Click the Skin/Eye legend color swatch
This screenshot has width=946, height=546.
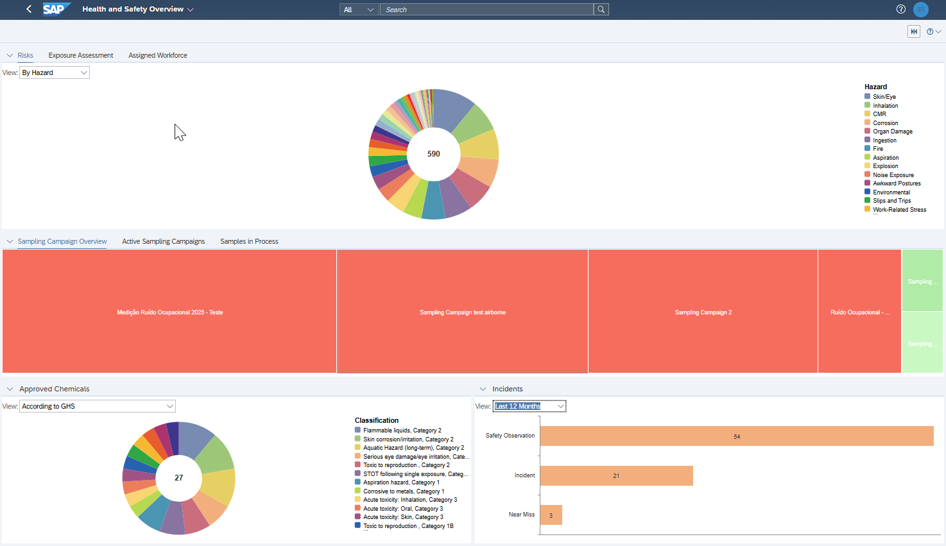coord(868,96)
